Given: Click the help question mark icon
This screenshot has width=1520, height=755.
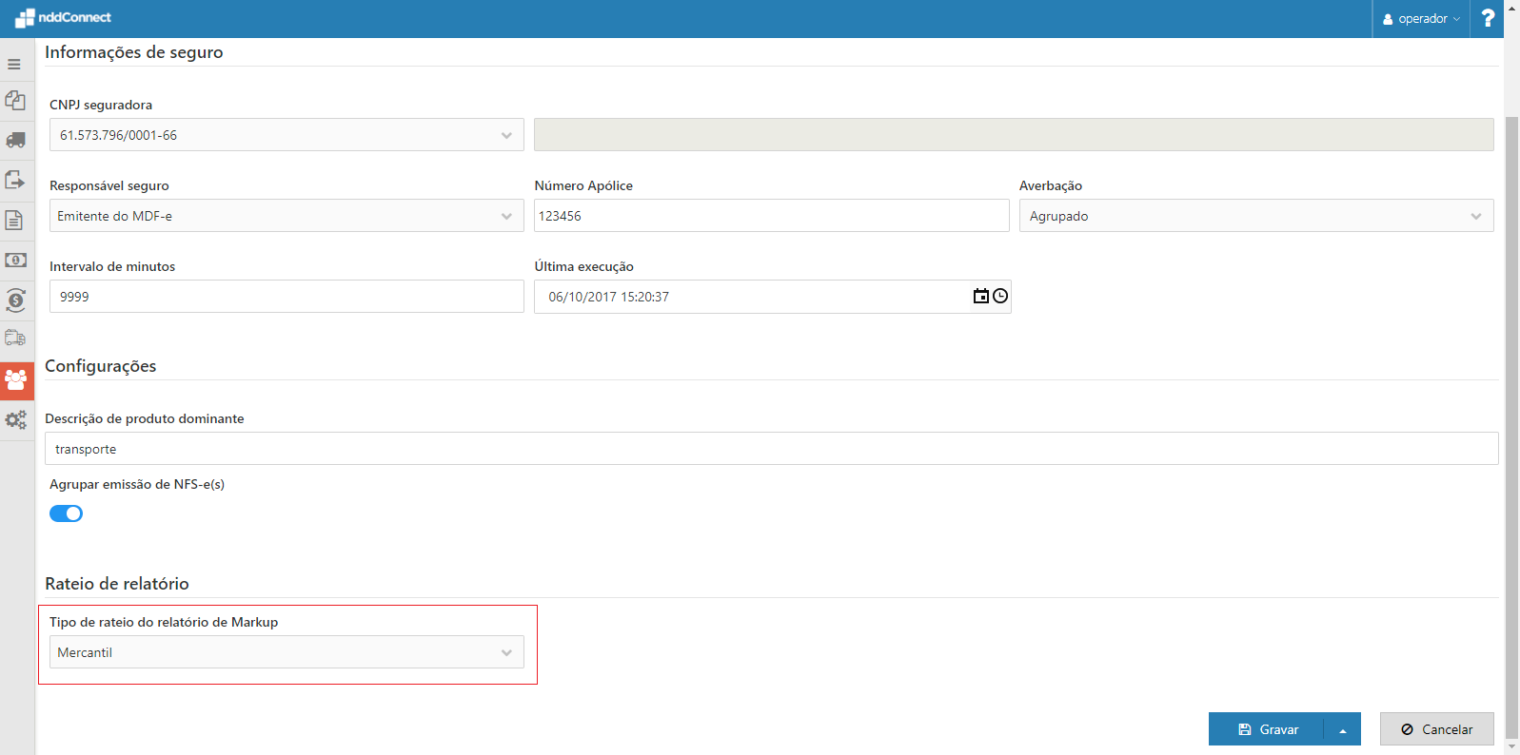Looking at the screenshot, I should click(1488, 19).
